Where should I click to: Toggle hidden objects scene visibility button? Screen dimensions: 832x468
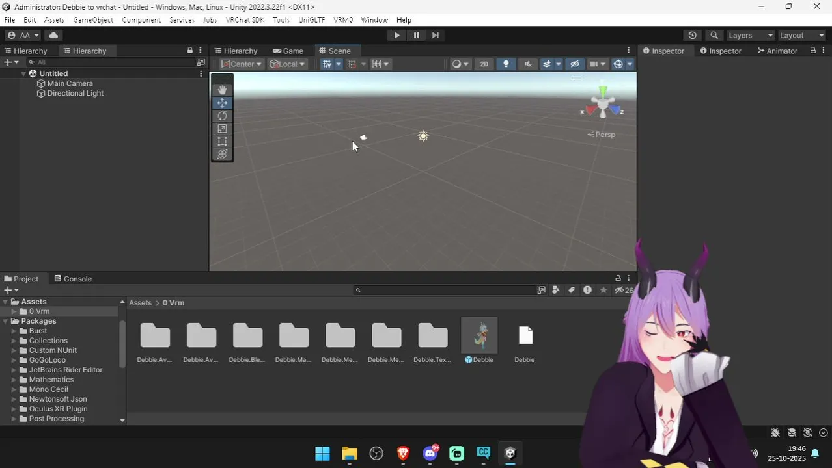coord(574,64)
